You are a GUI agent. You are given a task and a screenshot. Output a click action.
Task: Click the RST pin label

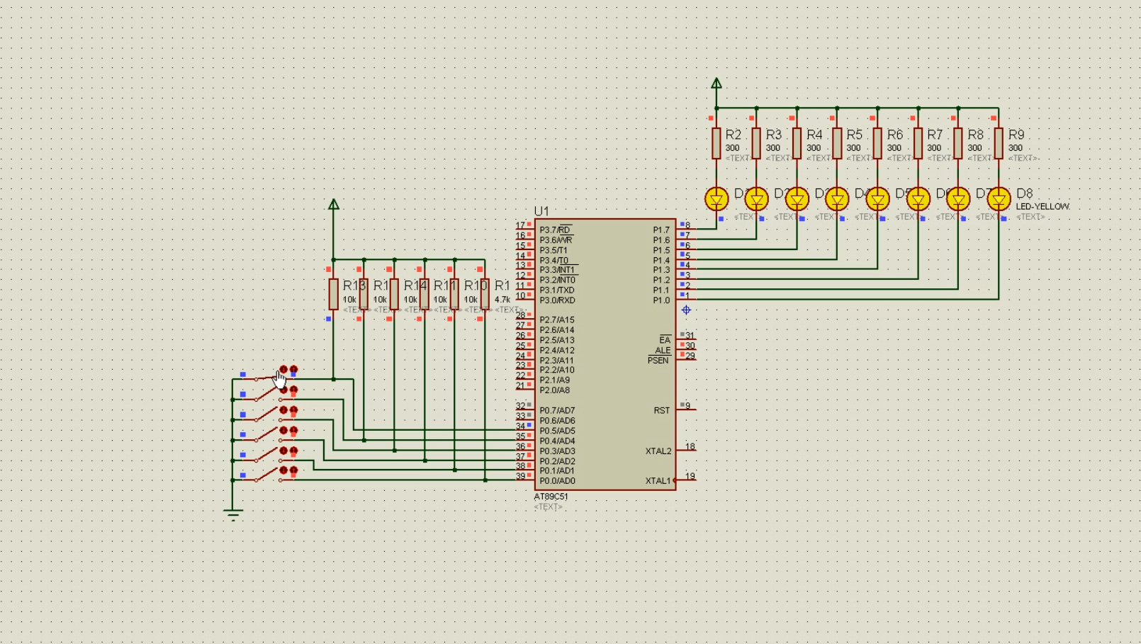pyautogui.click(x=662, y=410)
